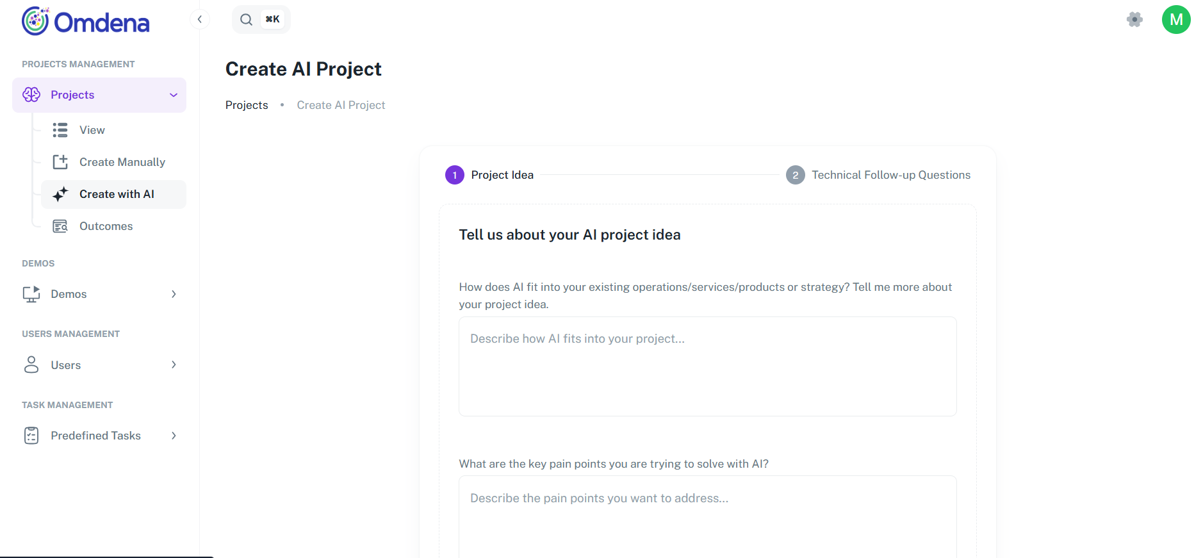Expand the Users section chevron
This screenshot has height=558, width=1203.
[173, 365]
